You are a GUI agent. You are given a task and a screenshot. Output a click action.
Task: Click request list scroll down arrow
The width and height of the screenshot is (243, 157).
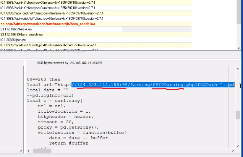(x=239, y=48)
